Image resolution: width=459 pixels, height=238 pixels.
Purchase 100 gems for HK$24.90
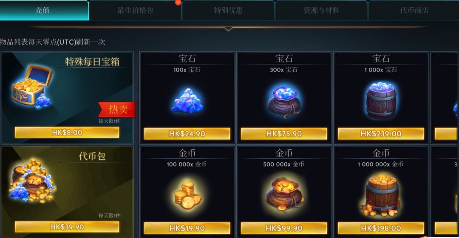click(187, 134)
